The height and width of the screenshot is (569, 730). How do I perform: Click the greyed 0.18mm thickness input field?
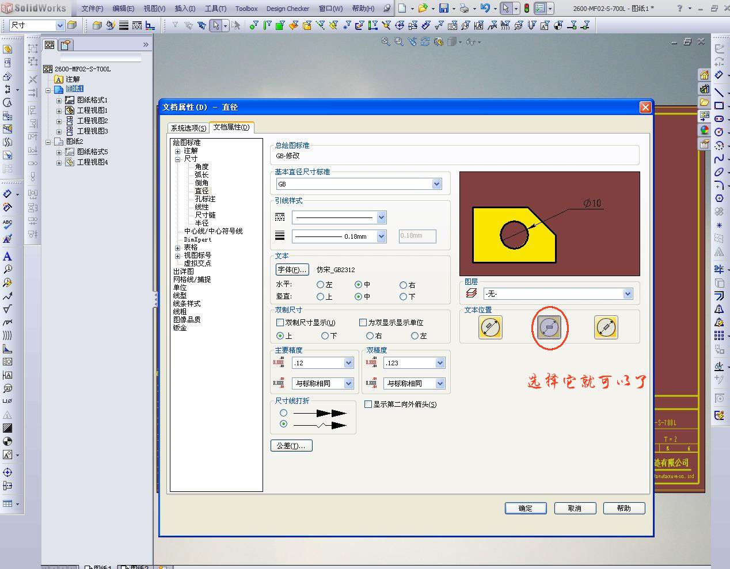tap(417, 236)
